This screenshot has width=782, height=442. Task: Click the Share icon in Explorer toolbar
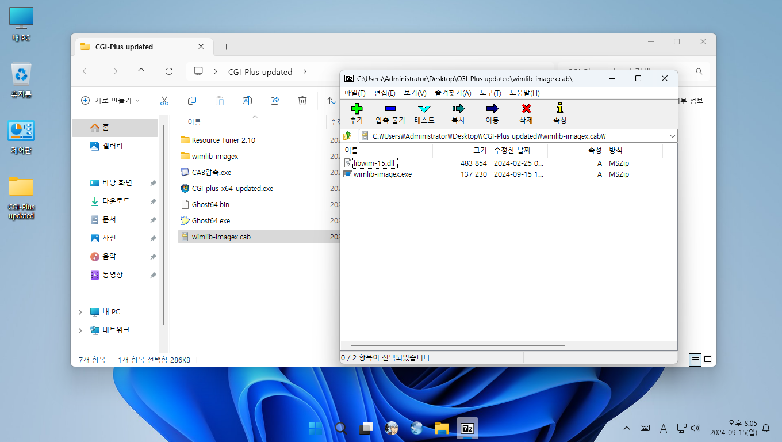point(275,101)
